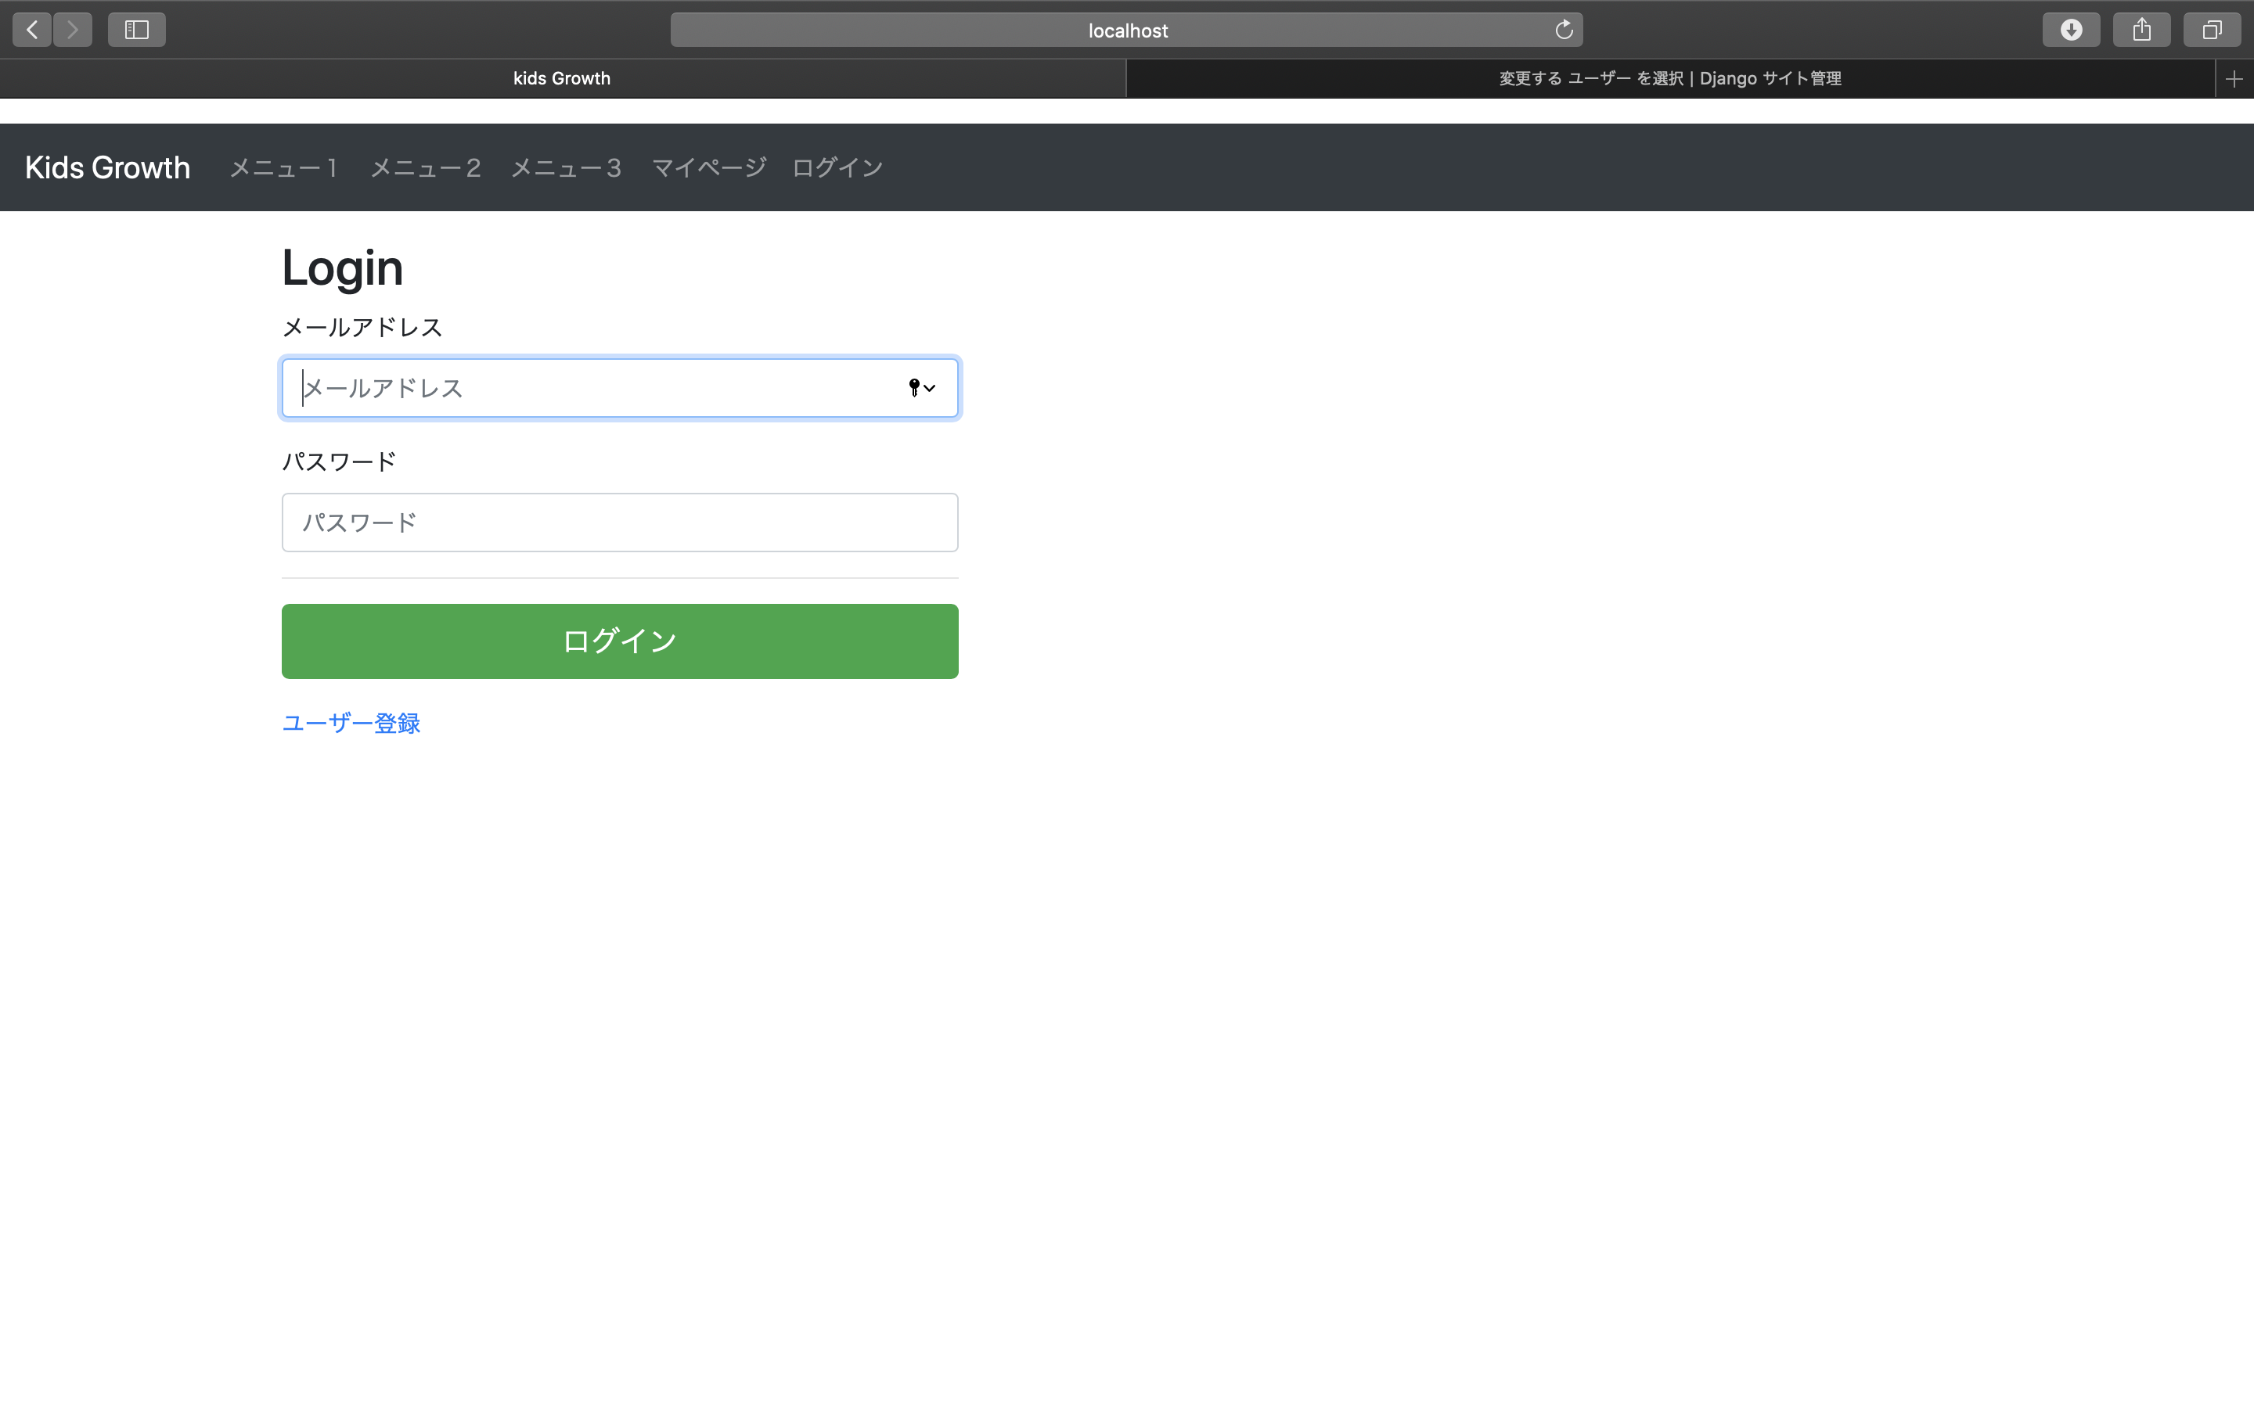Open メニュー１ in the navbar

pyautogui.click(x=284, y=167)
